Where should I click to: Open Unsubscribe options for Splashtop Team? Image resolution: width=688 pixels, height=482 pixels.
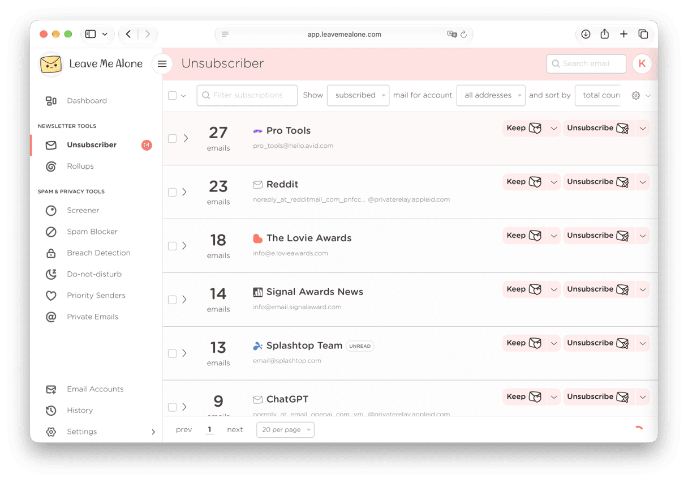pyautogui.click(x=643, y=344)
